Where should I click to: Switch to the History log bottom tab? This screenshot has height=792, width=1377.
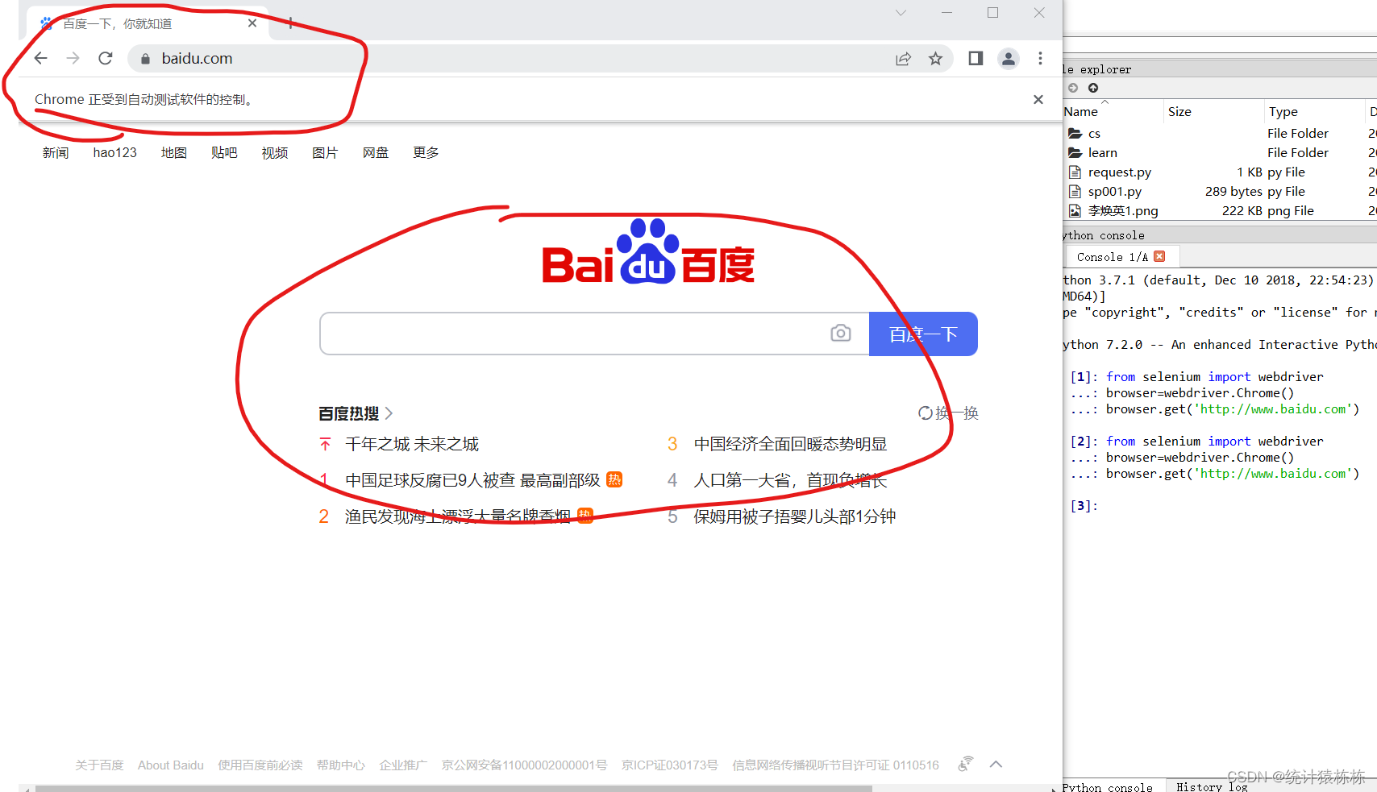point(1212,786)
